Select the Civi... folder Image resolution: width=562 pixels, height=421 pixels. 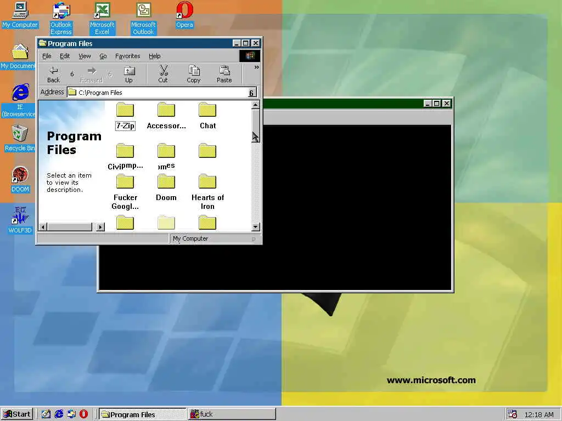125,157
